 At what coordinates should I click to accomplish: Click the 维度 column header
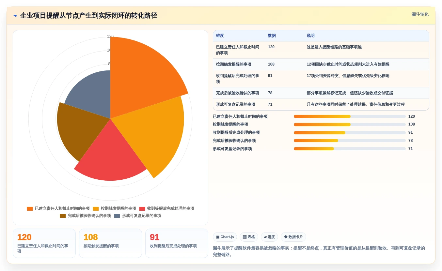[220, 36]
